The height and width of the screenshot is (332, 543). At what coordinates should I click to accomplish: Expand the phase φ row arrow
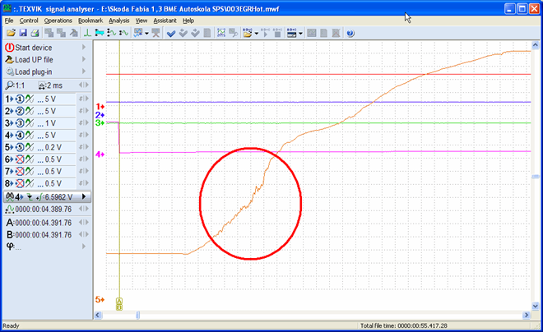pyautogui.click(x=84, y=247)
